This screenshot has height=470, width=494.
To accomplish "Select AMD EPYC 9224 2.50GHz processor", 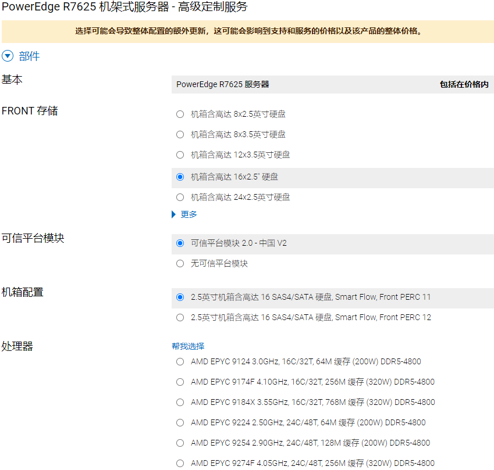I will tap(180, 422).
